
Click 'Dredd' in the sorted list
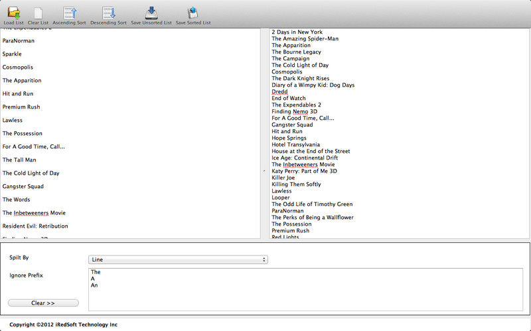[x=279, y=91]
